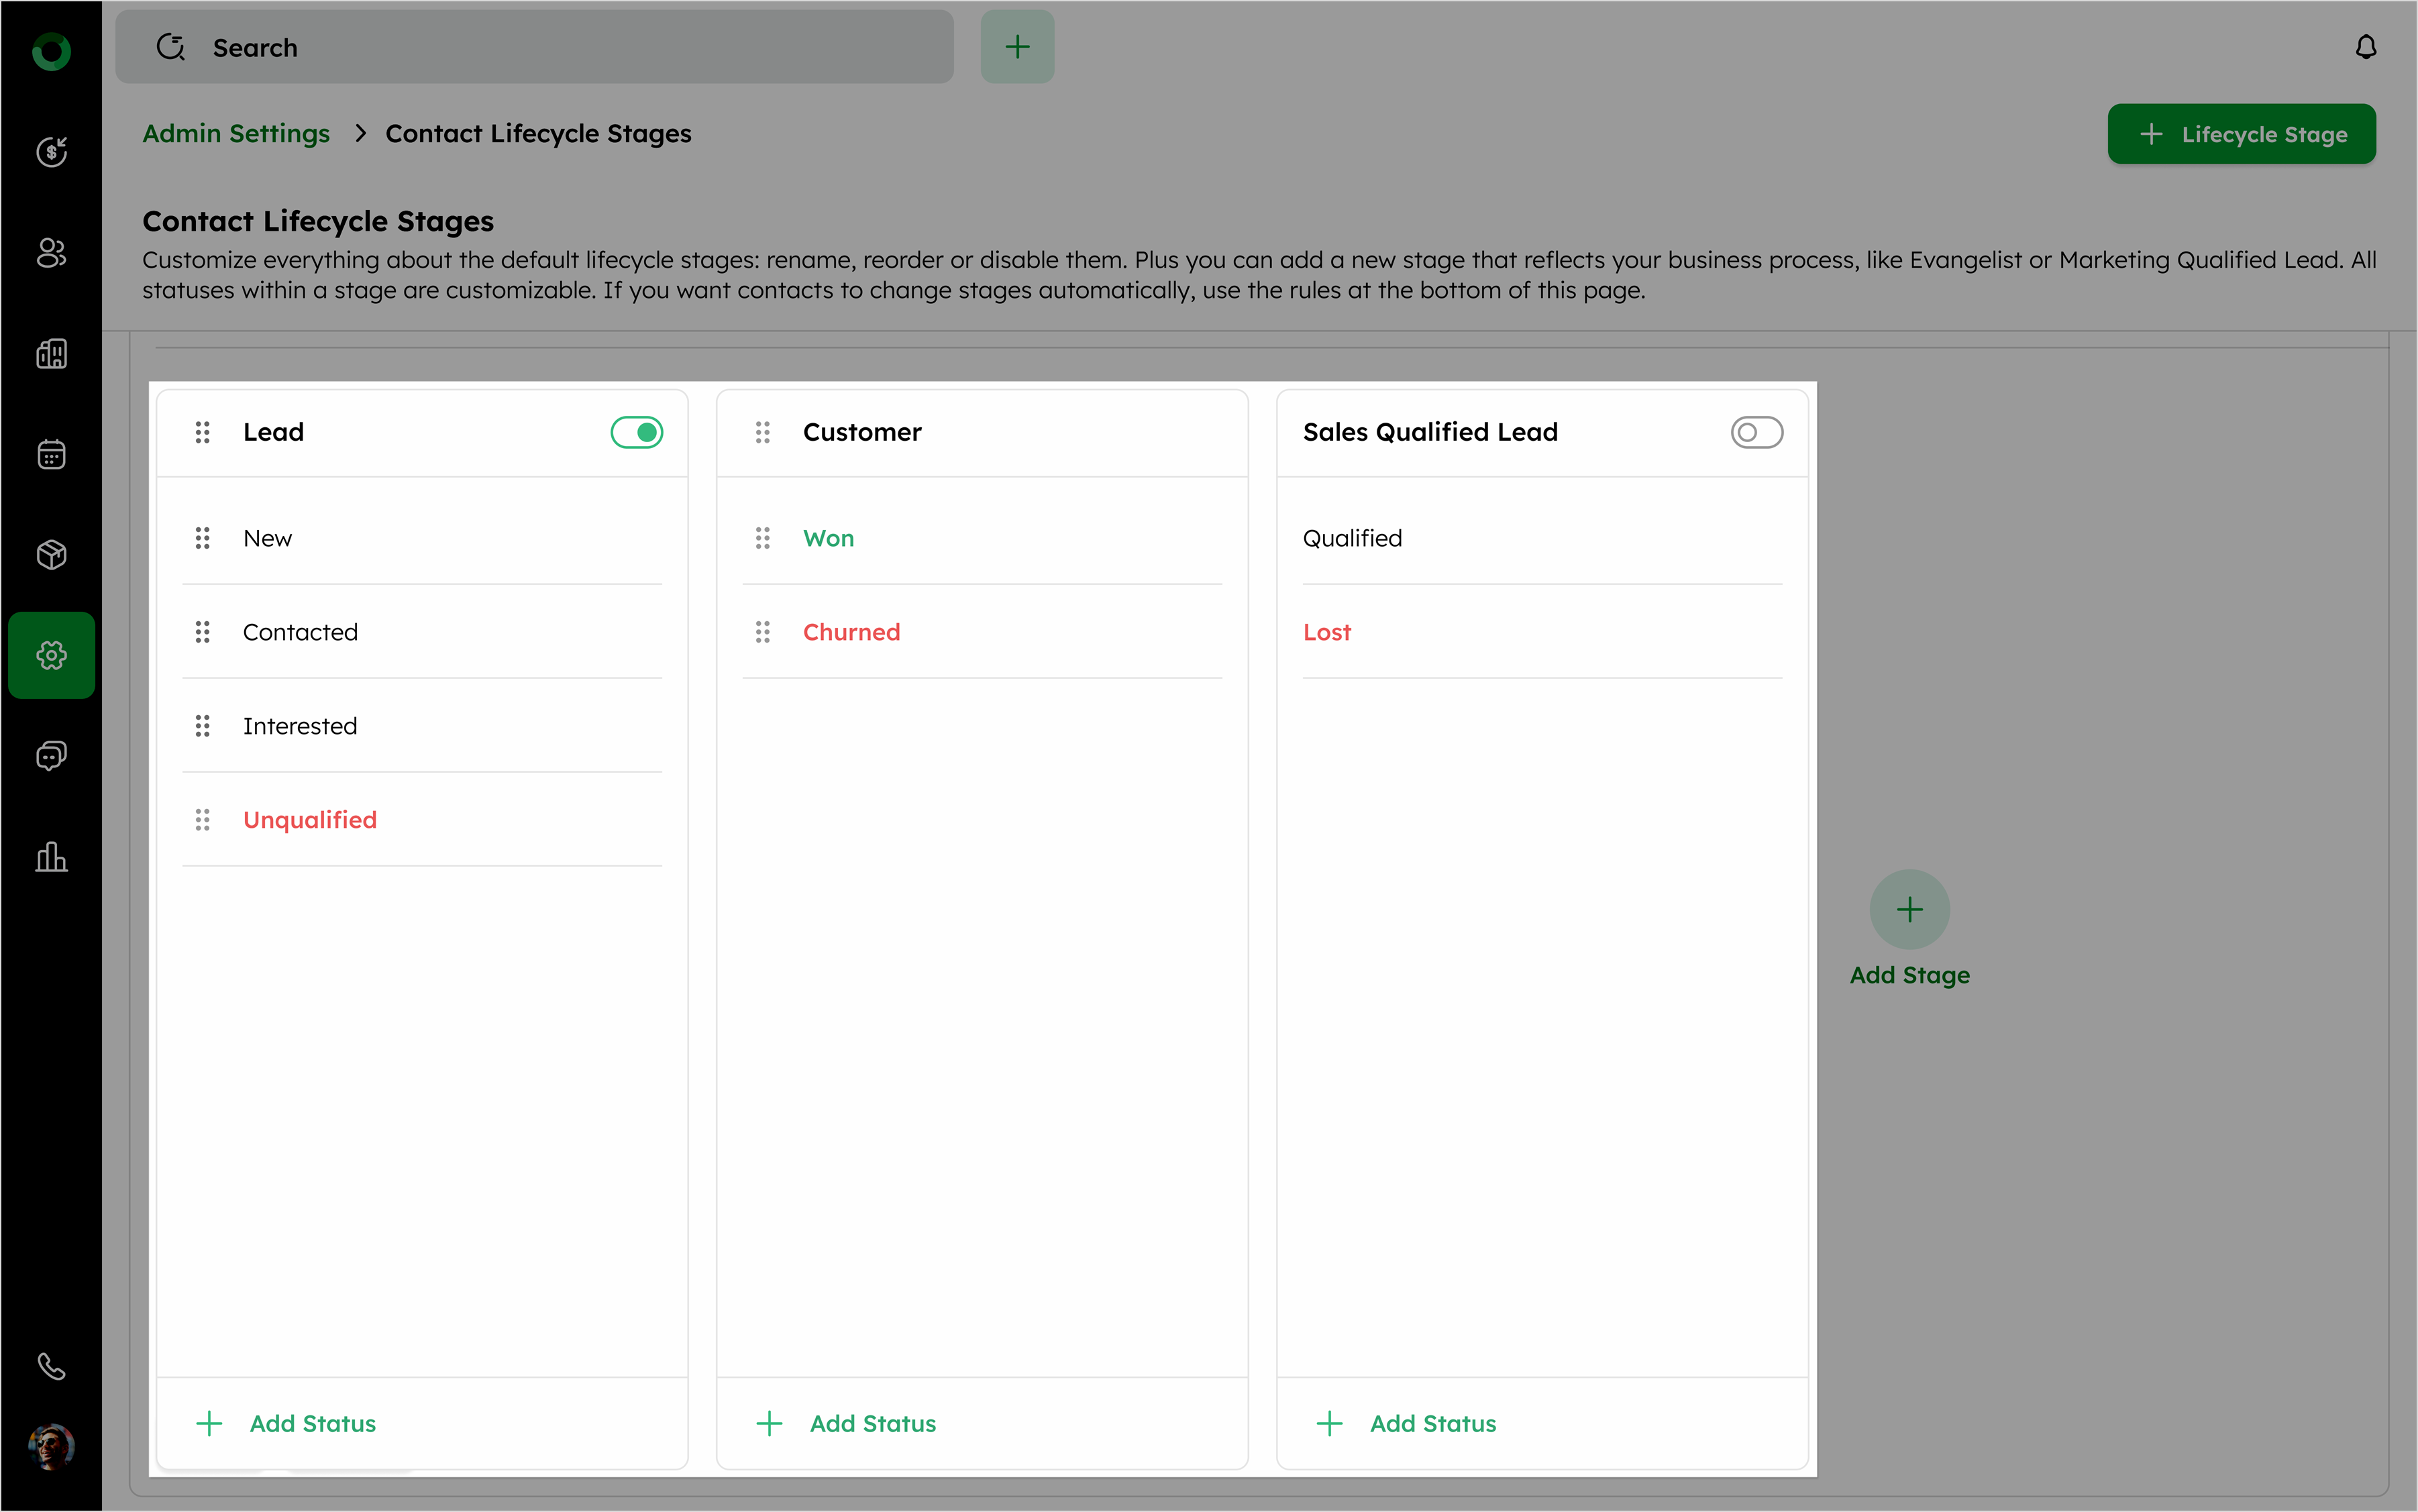2418x1512 pixels.
Task: Click the drag handle beside the Unqualified status
Action: pyautogui.click(x=202, y=820)
